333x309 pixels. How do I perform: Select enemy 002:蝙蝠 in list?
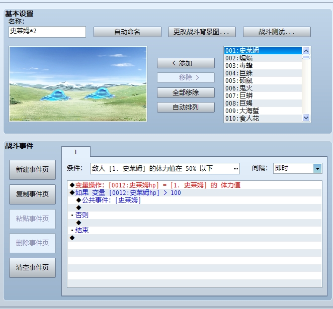[263, 58]
